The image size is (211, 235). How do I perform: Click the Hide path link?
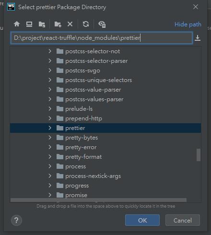click(188, 24)
